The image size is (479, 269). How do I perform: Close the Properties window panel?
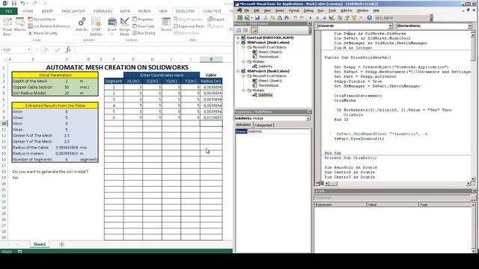click(309, 112)
